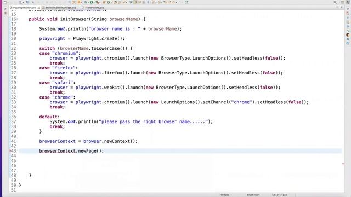Switch to PlaywrightFactory.java tab
The width and height of the screenshot is (351, 197).
click(x=24, y=8)
